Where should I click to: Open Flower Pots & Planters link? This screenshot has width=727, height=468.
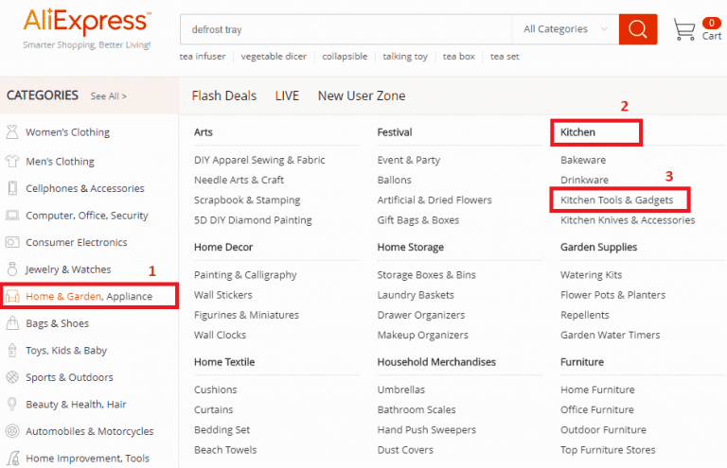(x=613, y=295)
